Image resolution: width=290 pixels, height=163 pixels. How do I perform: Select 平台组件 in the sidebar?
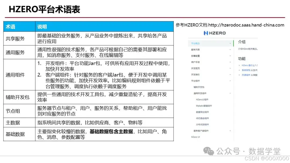click(x=195, y=81)
